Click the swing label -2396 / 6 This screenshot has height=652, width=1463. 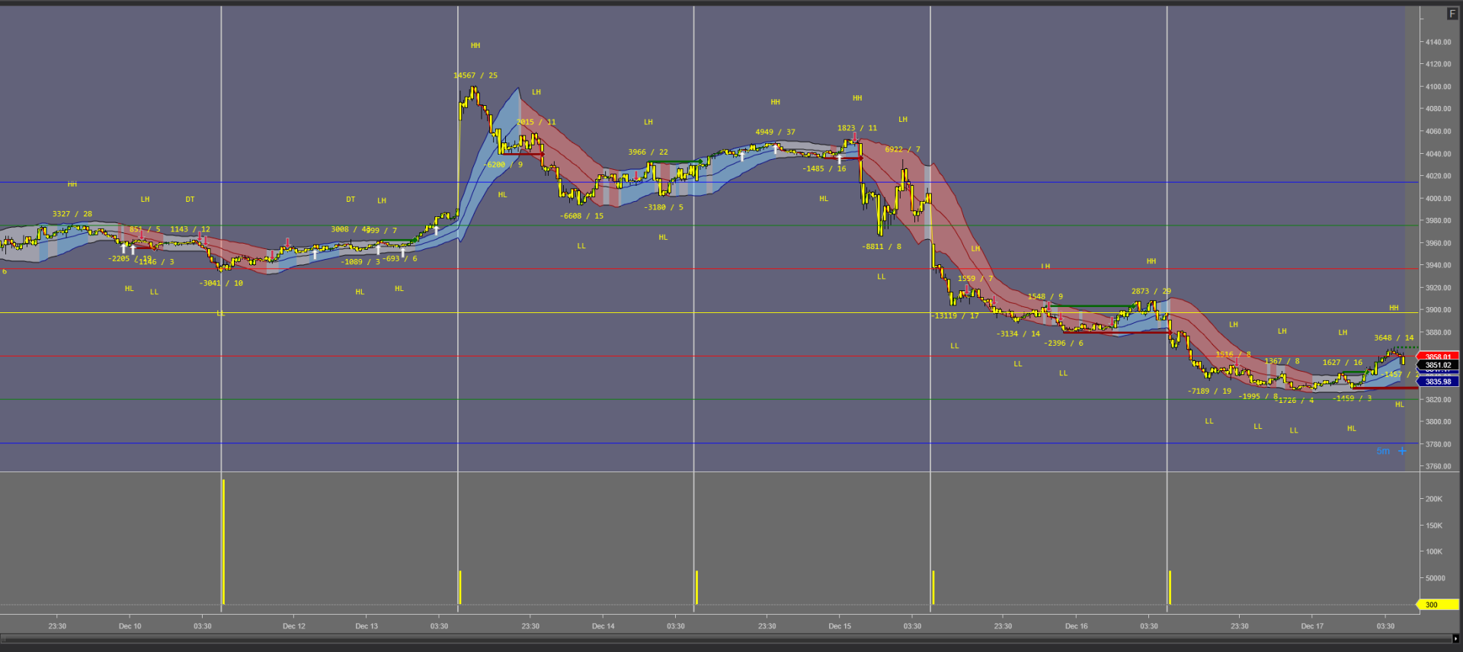click(1064, 343)
